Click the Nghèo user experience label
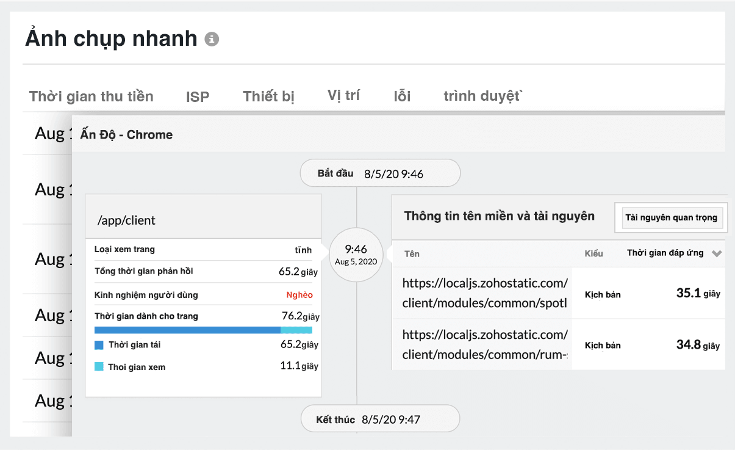The image size is (735, 450). 301,294
